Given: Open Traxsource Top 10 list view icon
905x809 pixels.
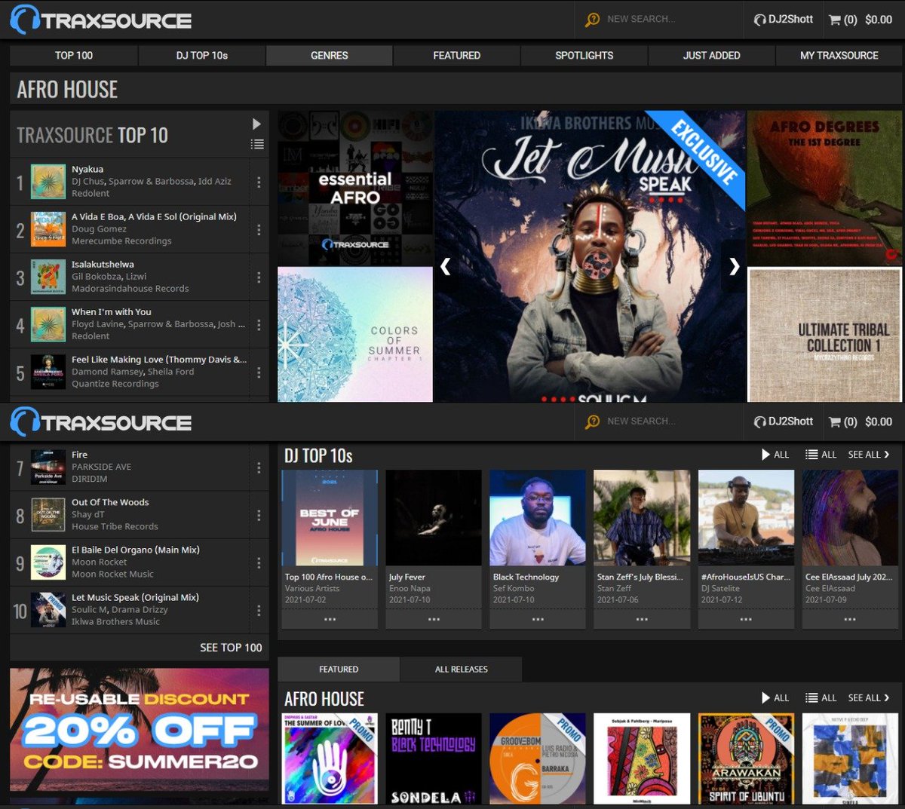Looking at the screenshot, I should click(257, 144).
